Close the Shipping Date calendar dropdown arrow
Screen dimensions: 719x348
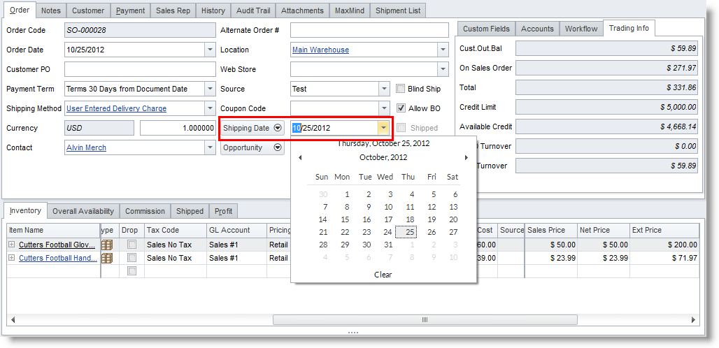(x=384, y=128)
